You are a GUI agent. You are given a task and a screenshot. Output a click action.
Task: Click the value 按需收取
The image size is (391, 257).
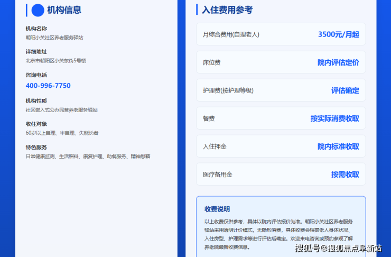pyautogui.click(x=345, y=175)
